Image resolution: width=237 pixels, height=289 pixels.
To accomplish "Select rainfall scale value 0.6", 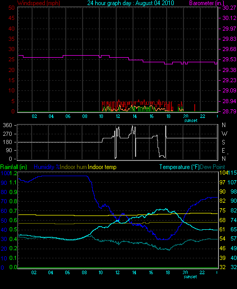I will (x=13, y=220).
